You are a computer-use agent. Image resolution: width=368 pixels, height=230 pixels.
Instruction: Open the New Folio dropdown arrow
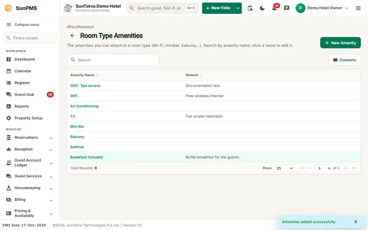click(238, 8)
